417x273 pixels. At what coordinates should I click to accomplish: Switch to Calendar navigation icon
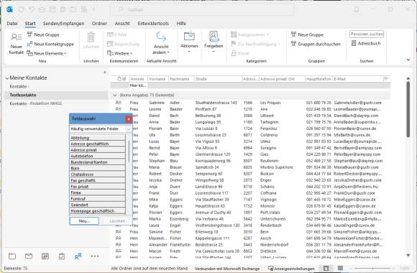coord(45,256)
